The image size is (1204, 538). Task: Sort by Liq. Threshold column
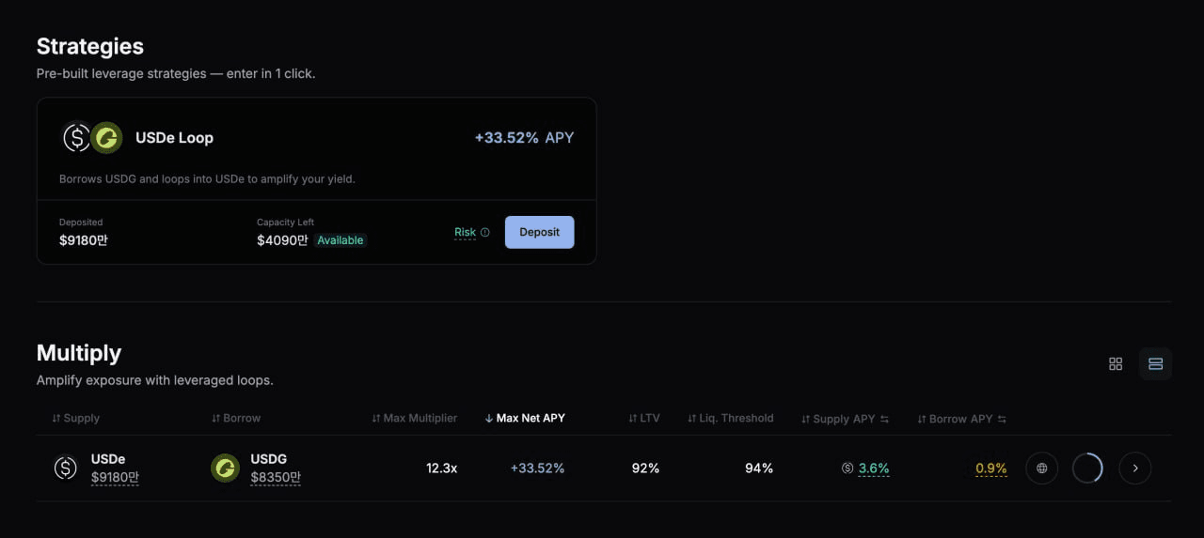[730, 418]
